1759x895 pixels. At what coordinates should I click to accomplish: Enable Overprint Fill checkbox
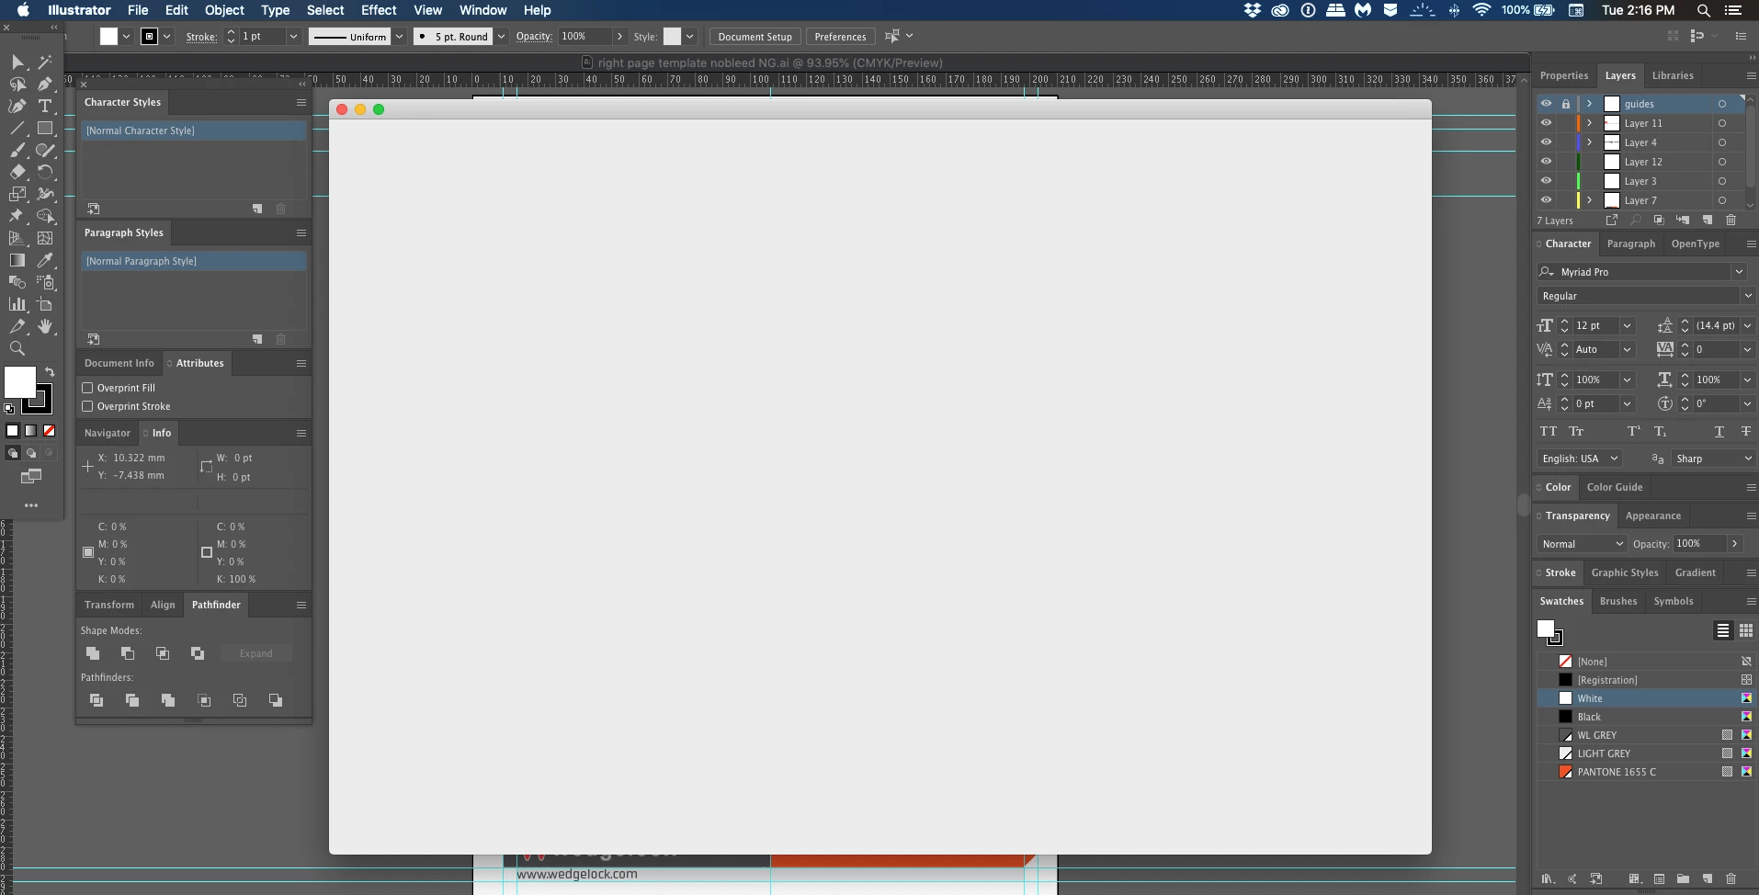point(87,388)
